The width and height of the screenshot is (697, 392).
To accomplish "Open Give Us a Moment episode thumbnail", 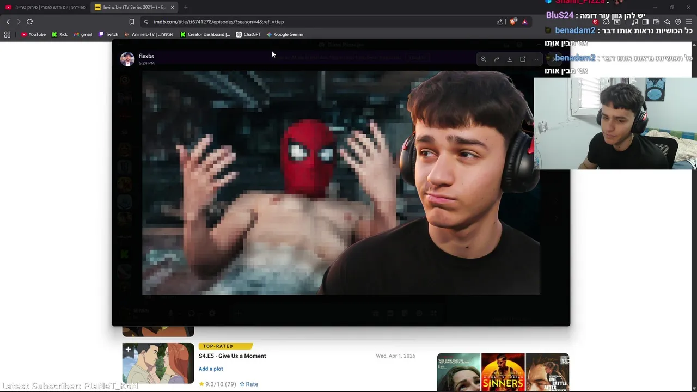I will [158, 364].
